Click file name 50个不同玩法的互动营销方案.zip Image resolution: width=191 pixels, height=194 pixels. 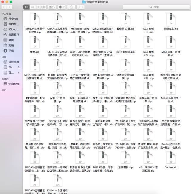[x=35, y=77]
